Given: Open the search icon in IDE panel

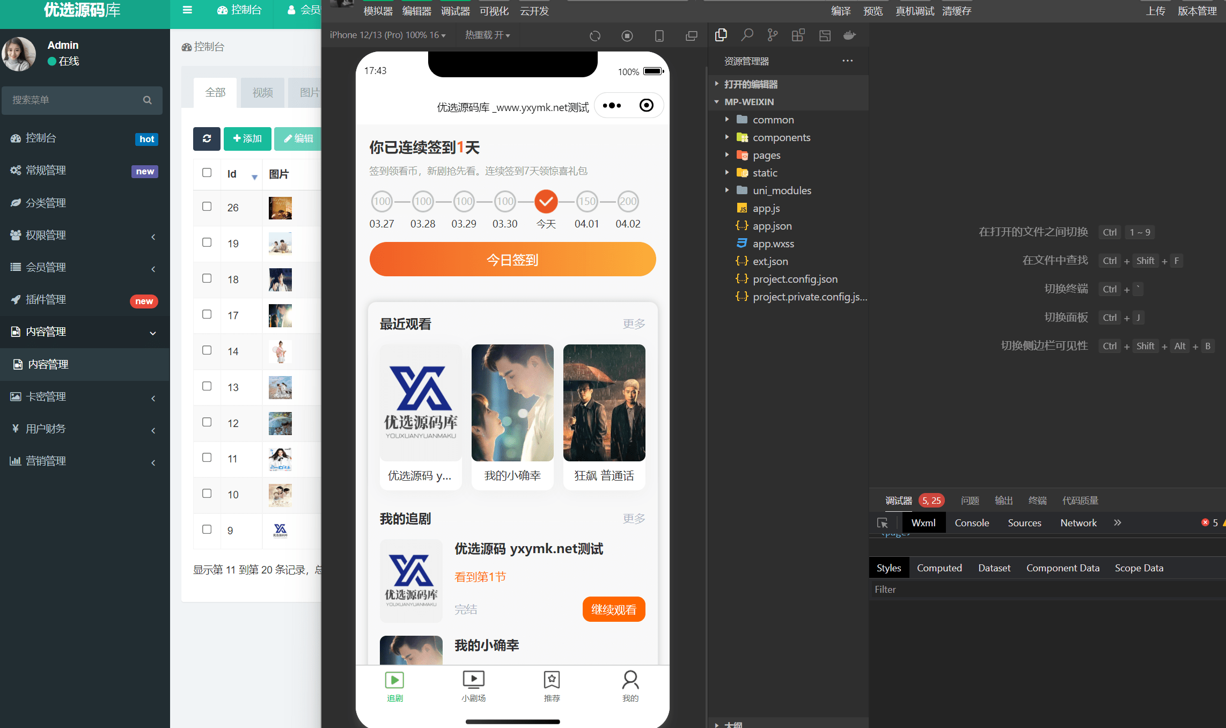Looking at the screenshot, I should coord(747,35).
